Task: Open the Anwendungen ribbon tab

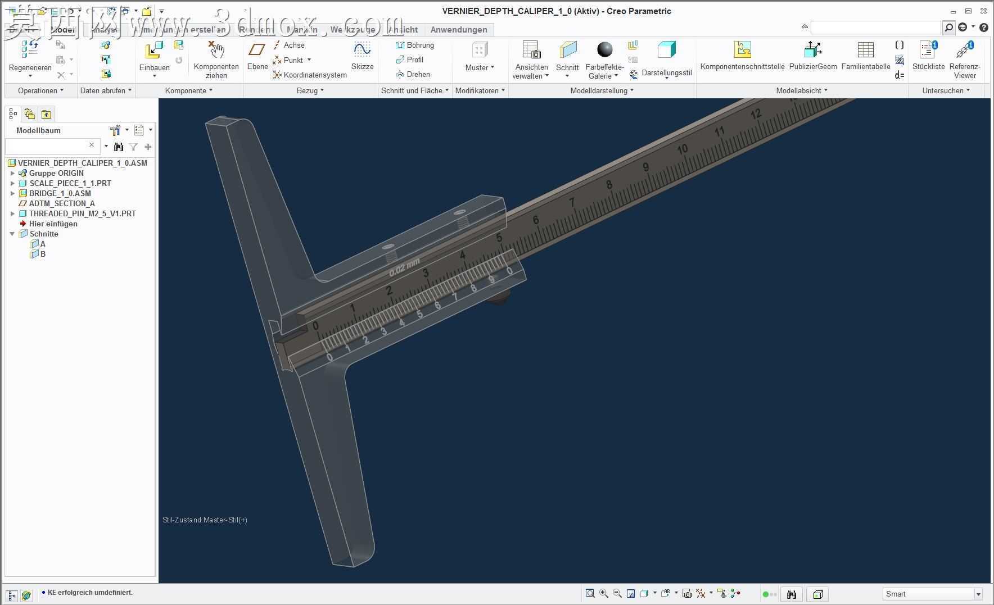Action: 459,30
